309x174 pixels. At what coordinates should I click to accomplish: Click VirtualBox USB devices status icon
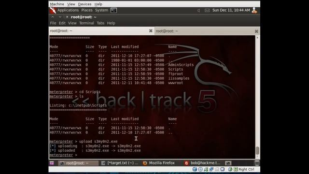point(206,169)
